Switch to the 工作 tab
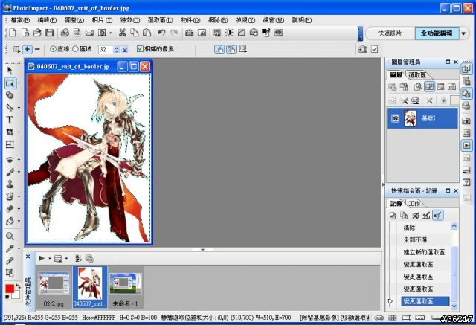The width and height of the screenshot is (476, 325). [414, 203]
